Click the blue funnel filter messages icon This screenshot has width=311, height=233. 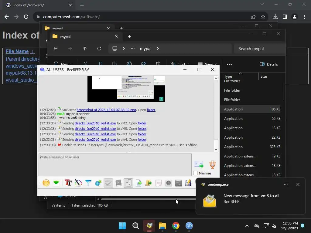[x=88, y=183]
